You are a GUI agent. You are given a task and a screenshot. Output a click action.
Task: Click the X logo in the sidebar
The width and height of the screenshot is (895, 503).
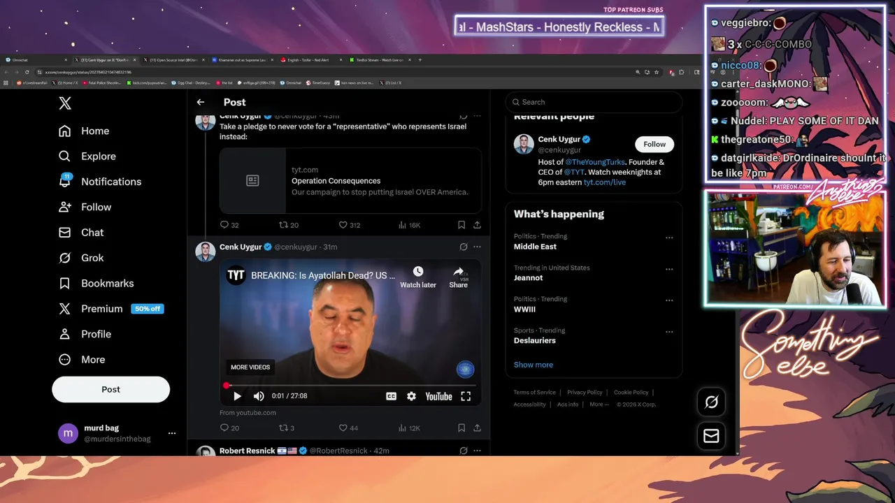65,103
